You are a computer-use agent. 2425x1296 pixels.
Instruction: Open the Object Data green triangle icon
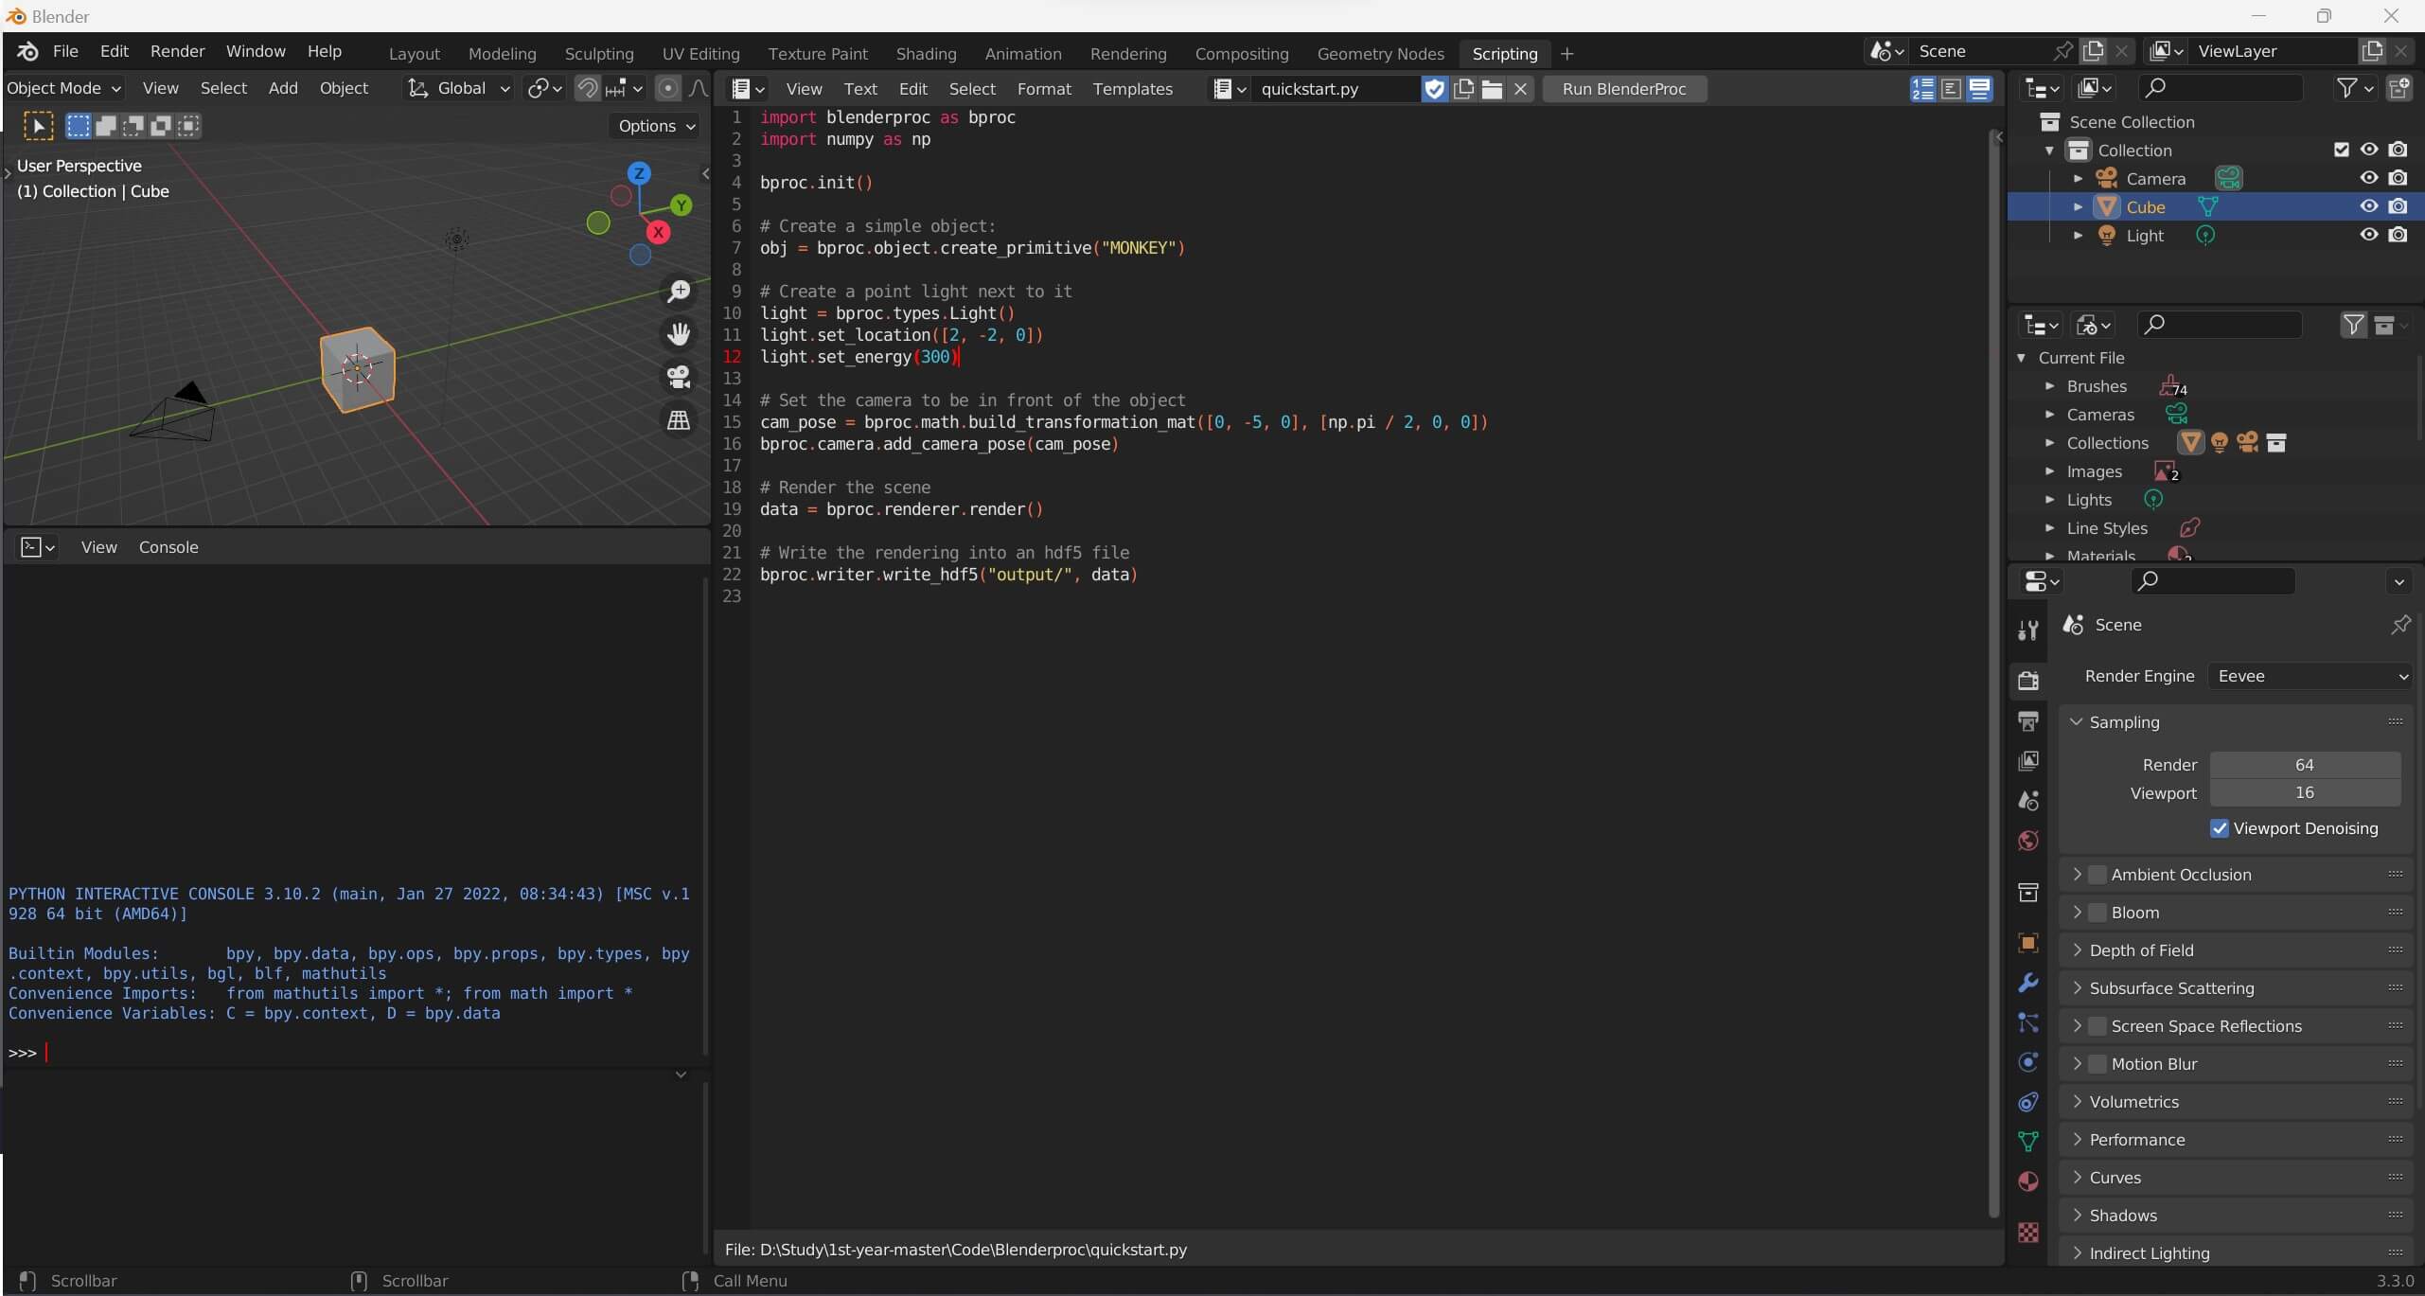(2027, 1142)
